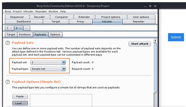Image resolution: width=186 pixels, height=107 pixels.
Task: Open the Intruder Options sub-tab
Action: [55, 34]
